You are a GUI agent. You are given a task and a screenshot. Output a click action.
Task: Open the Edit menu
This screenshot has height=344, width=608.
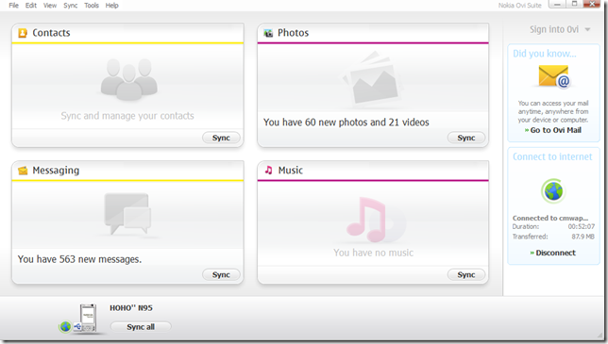point(31,6)
